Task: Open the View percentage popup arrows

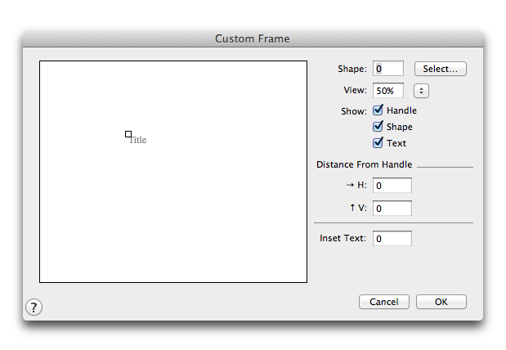Action: coord(421,91)
